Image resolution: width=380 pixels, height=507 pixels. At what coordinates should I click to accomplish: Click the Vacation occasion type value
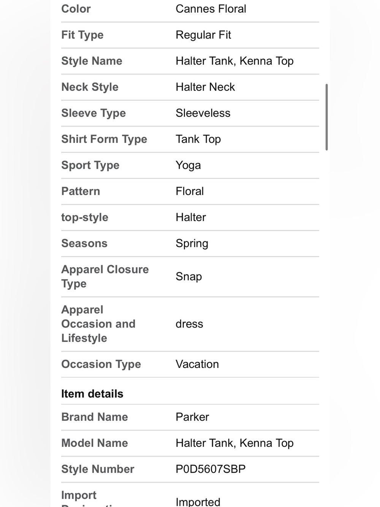click(x=197, y=364)
